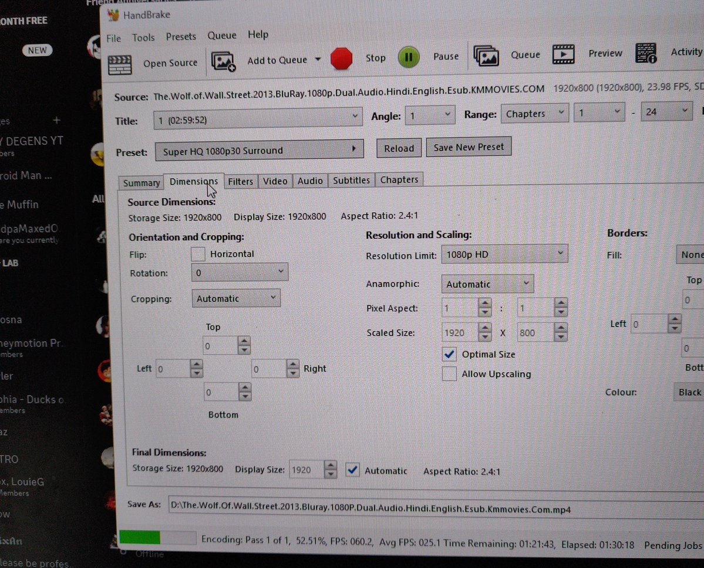Viewport: 704px width, 568px height.
Task: Open the Cropping mode dropdown
Action: pos(236,298)
